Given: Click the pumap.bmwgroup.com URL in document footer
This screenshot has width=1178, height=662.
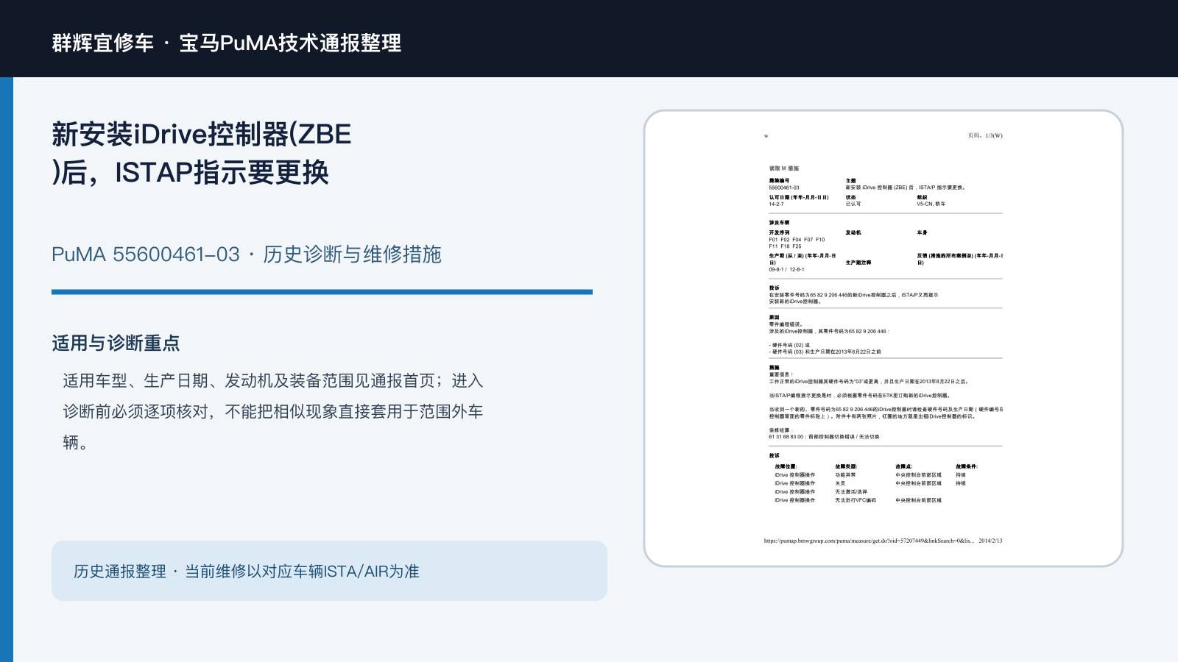Looking at the screenshot, I should coord(869,541).
